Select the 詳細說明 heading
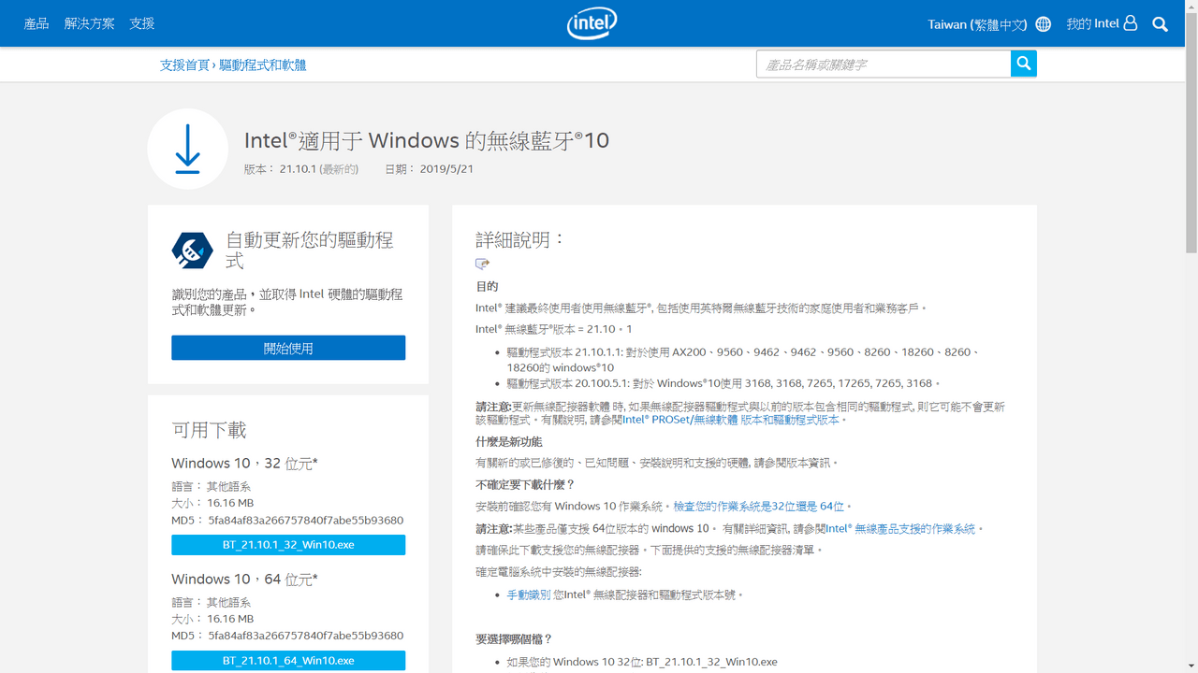 click(521, 239)
